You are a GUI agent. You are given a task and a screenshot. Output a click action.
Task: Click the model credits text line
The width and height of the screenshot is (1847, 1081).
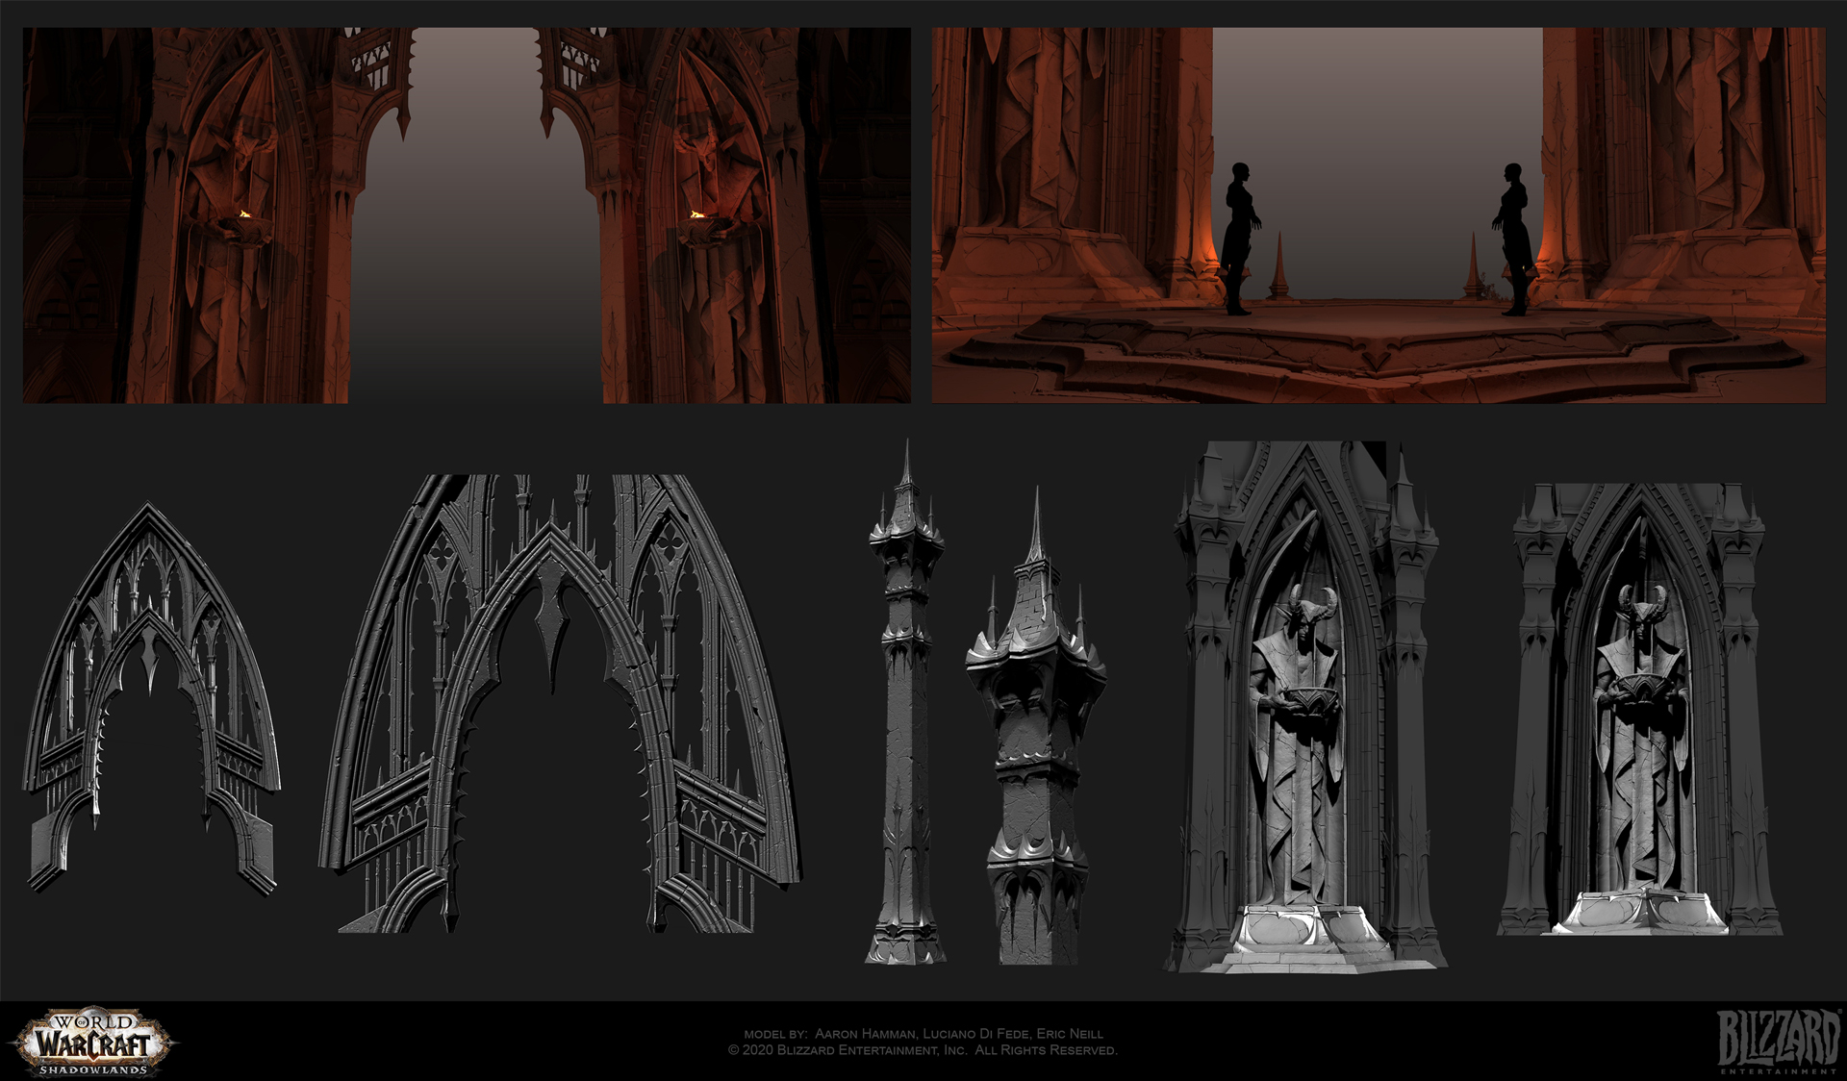pos(923,1033)
